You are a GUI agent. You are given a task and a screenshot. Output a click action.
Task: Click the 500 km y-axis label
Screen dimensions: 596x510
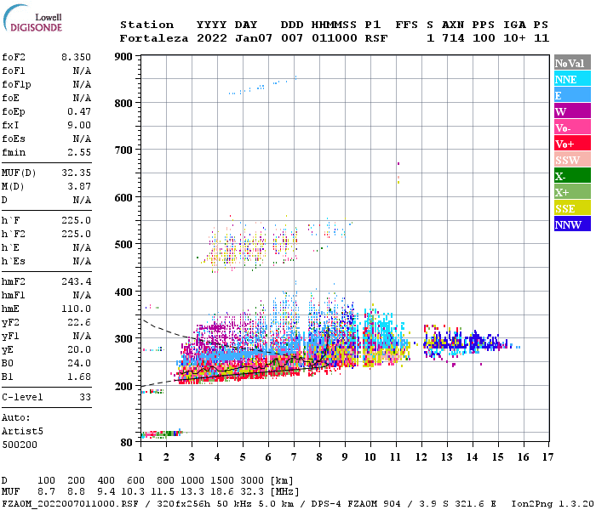[x=123, y=245]
